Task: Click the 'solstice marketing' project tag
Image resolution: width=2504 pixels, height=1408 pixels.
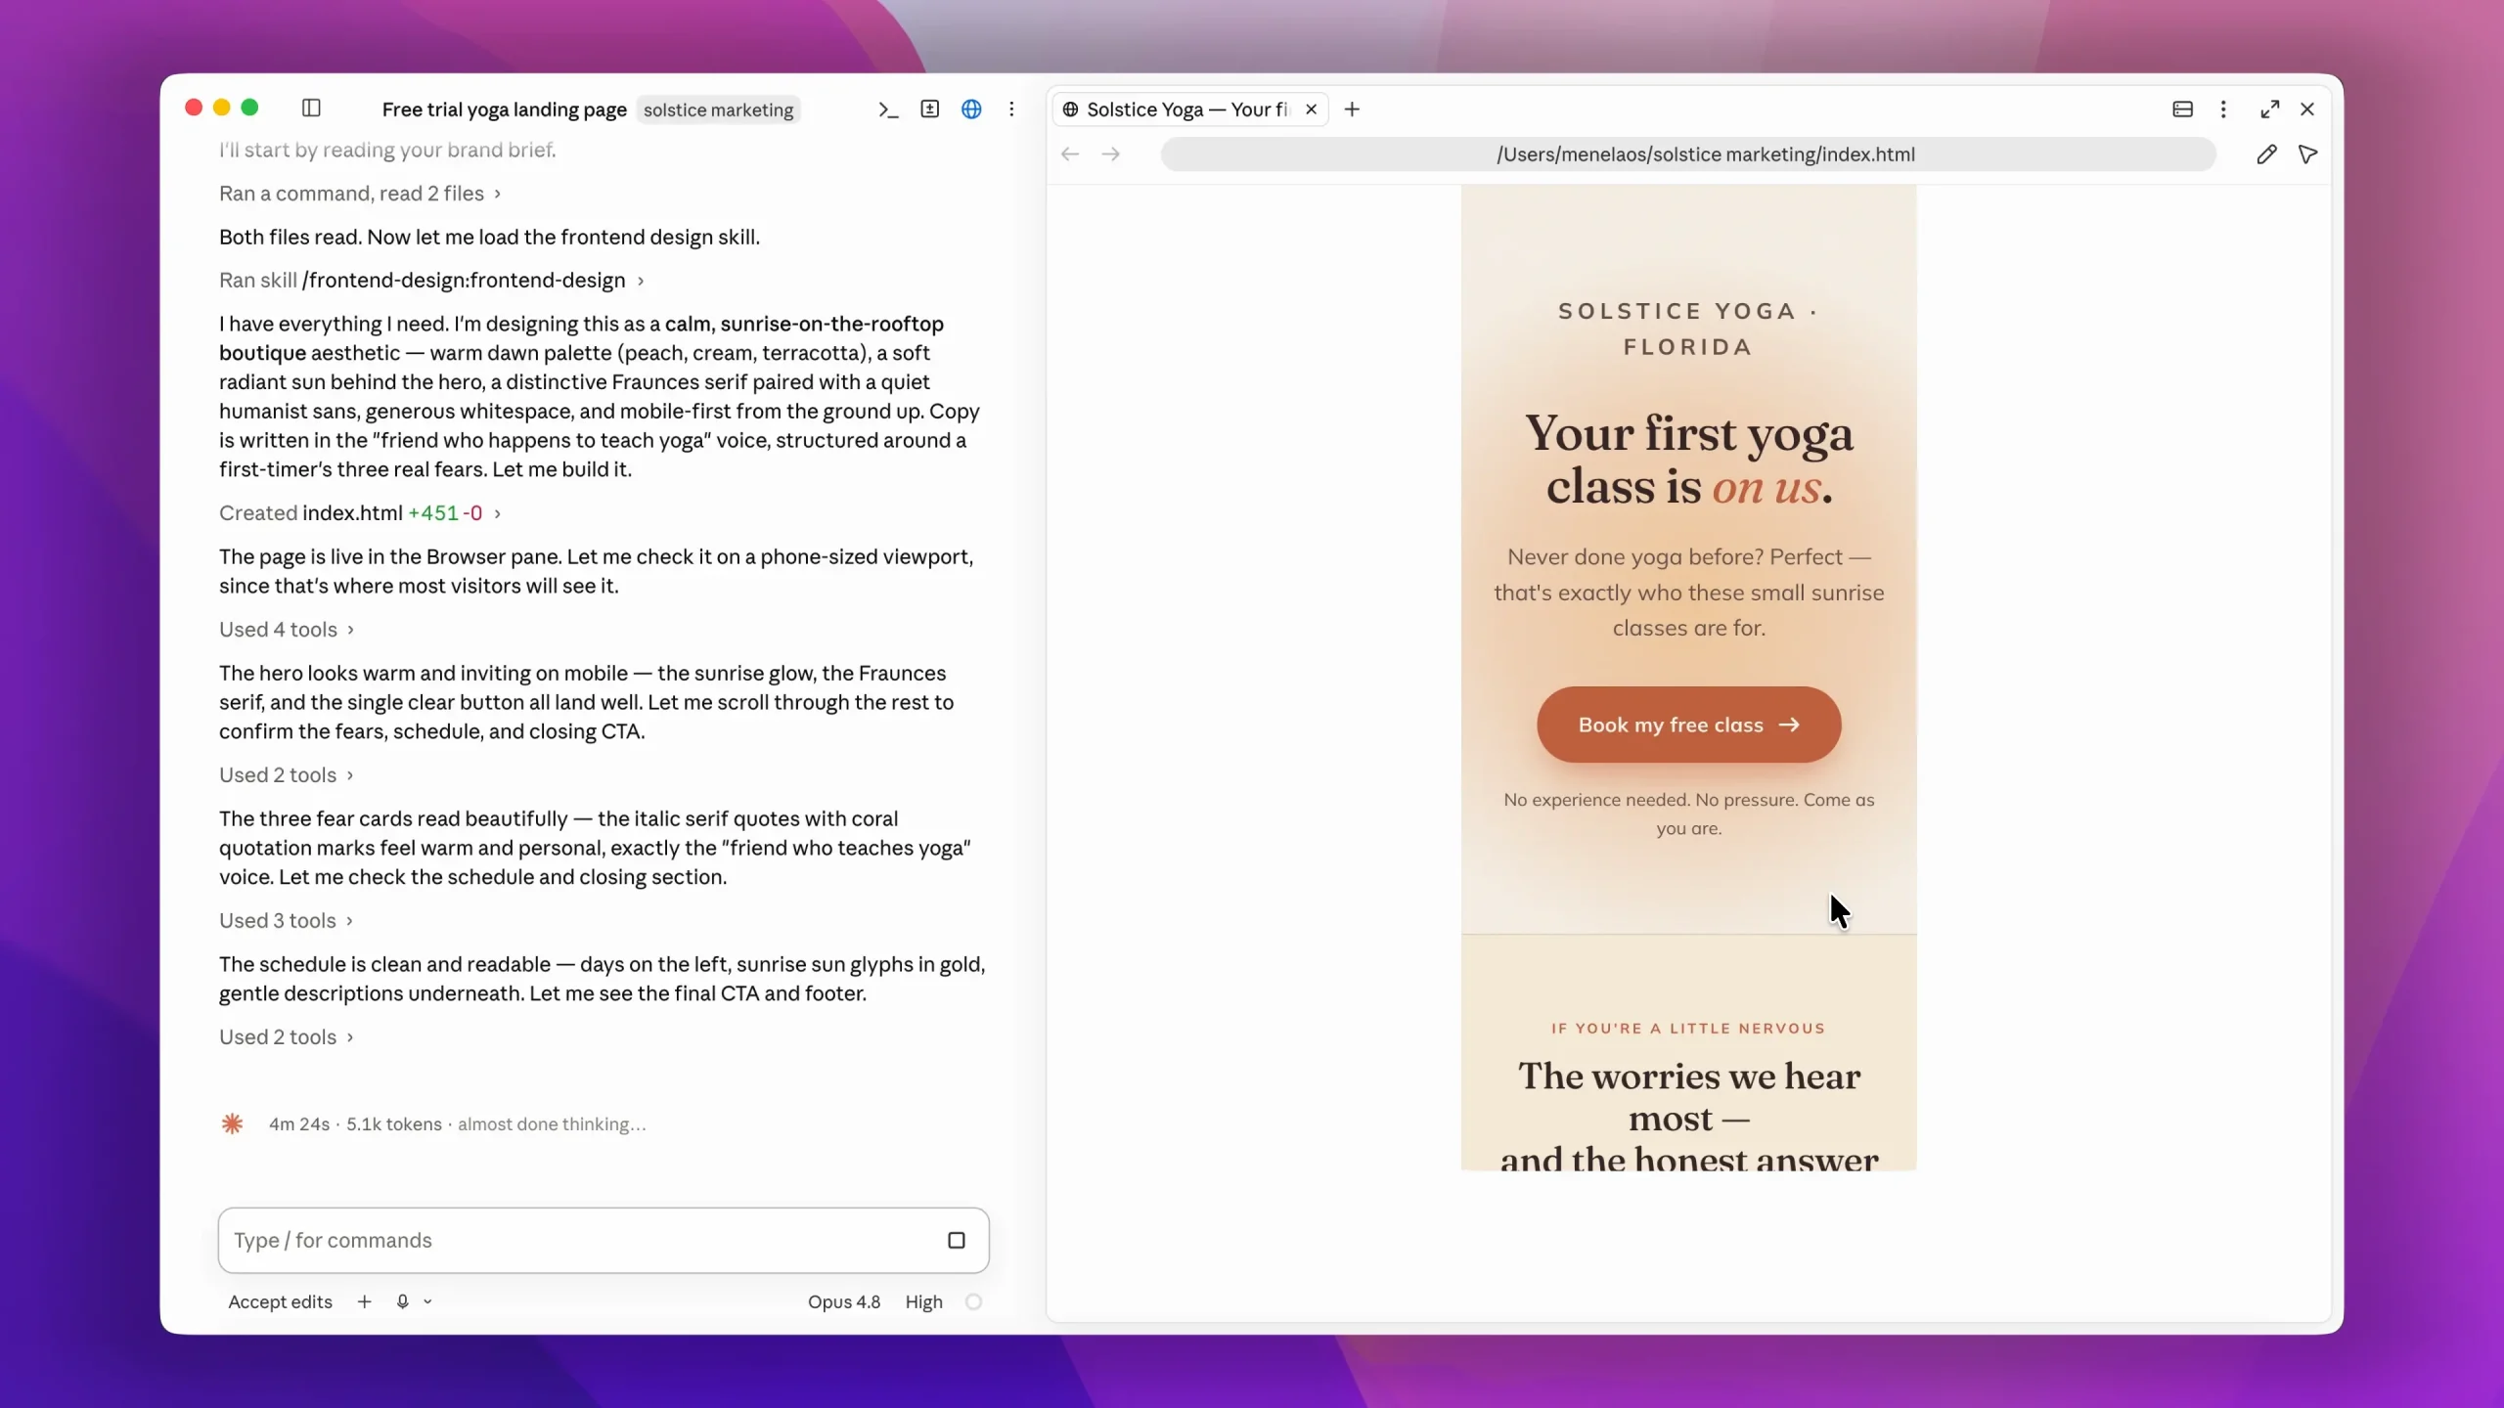Action: pos(718,110)
